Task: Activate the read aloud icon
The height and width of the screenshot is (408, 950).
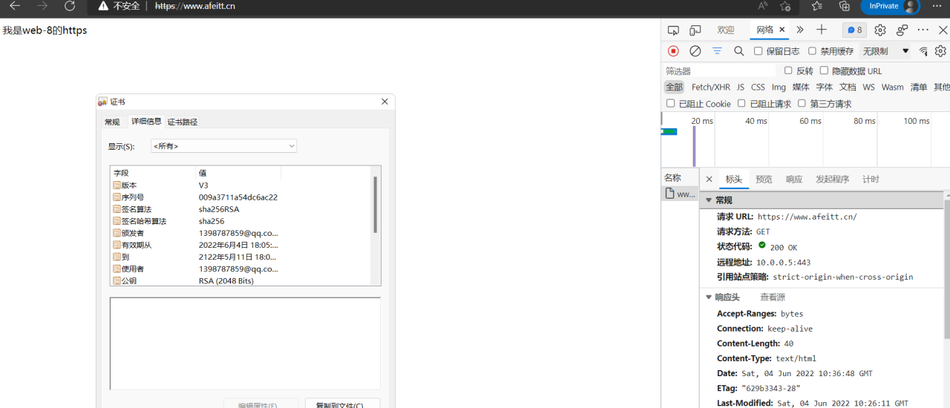Action: 763,6
